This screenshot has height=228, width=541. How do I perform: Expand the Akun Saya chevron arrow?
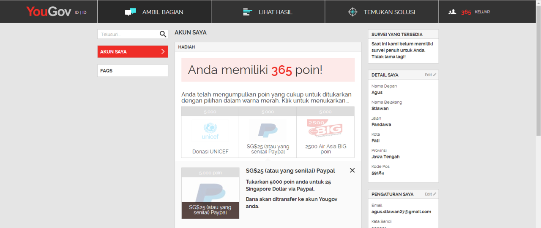(x=163, y=51)
